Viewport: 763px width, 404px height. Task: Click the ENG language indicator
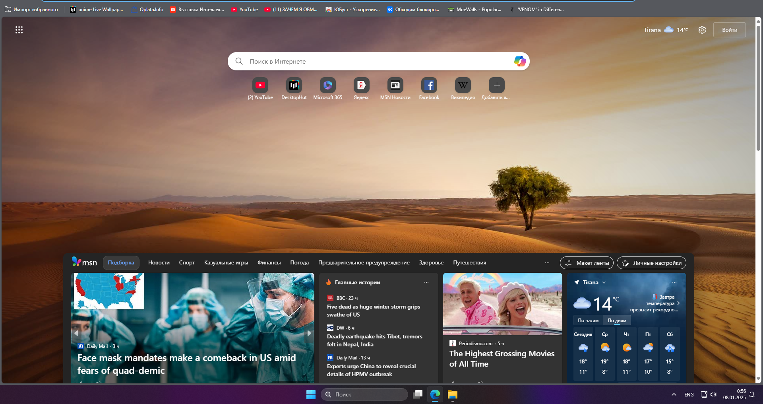tap(689, 394)
